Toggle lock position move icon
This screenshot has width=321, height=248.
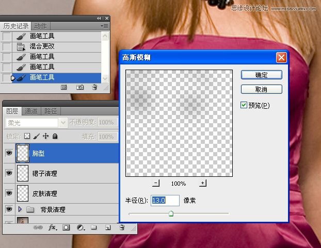point(45,136)
